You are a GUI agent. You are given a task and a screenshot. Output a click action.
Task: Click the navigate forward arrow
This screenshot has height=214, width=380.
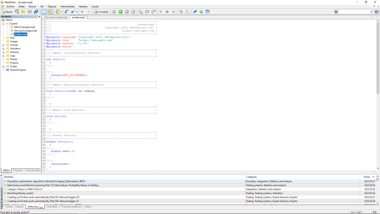89,12
